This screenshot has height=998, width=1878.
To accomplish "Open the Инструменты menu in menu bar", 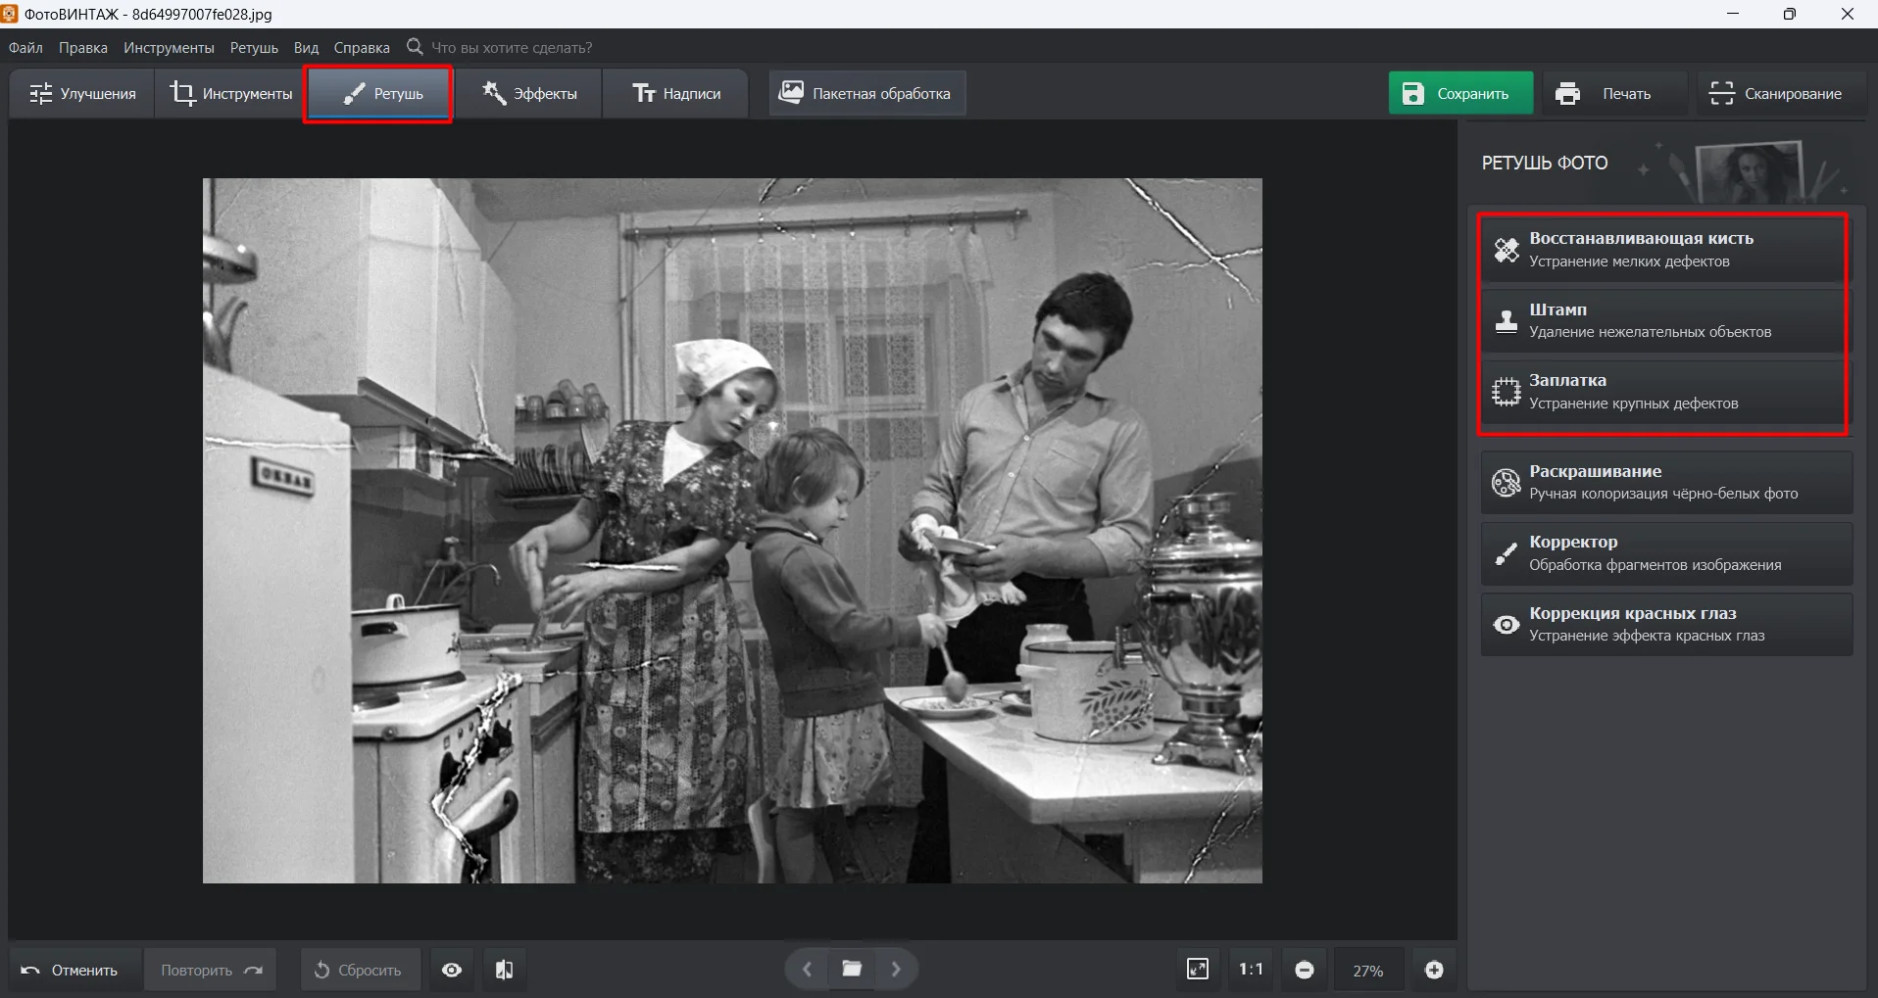I will click(169, 48).
